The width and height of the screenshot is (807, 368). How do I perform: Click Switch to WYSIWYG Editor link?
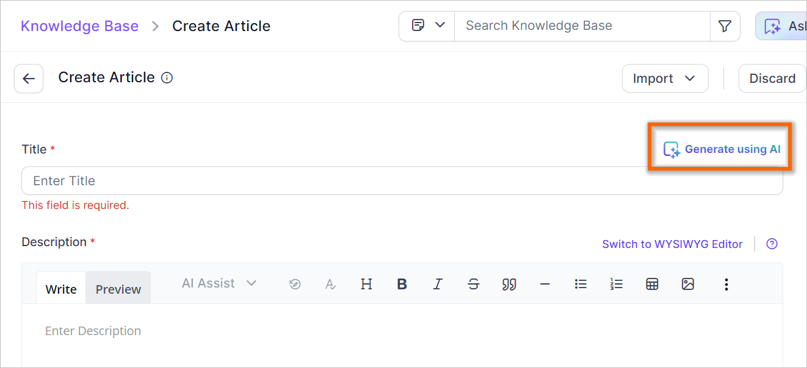tap(672, 244)
